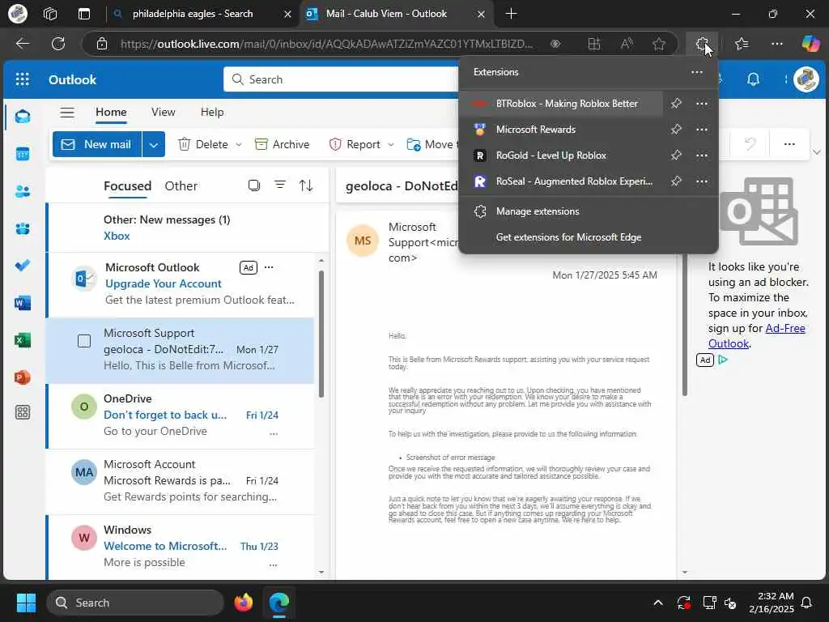This screenshot has width=829, height=622.
Task: Open Firefox from the taskbar
Action: (x=243, y=603)
